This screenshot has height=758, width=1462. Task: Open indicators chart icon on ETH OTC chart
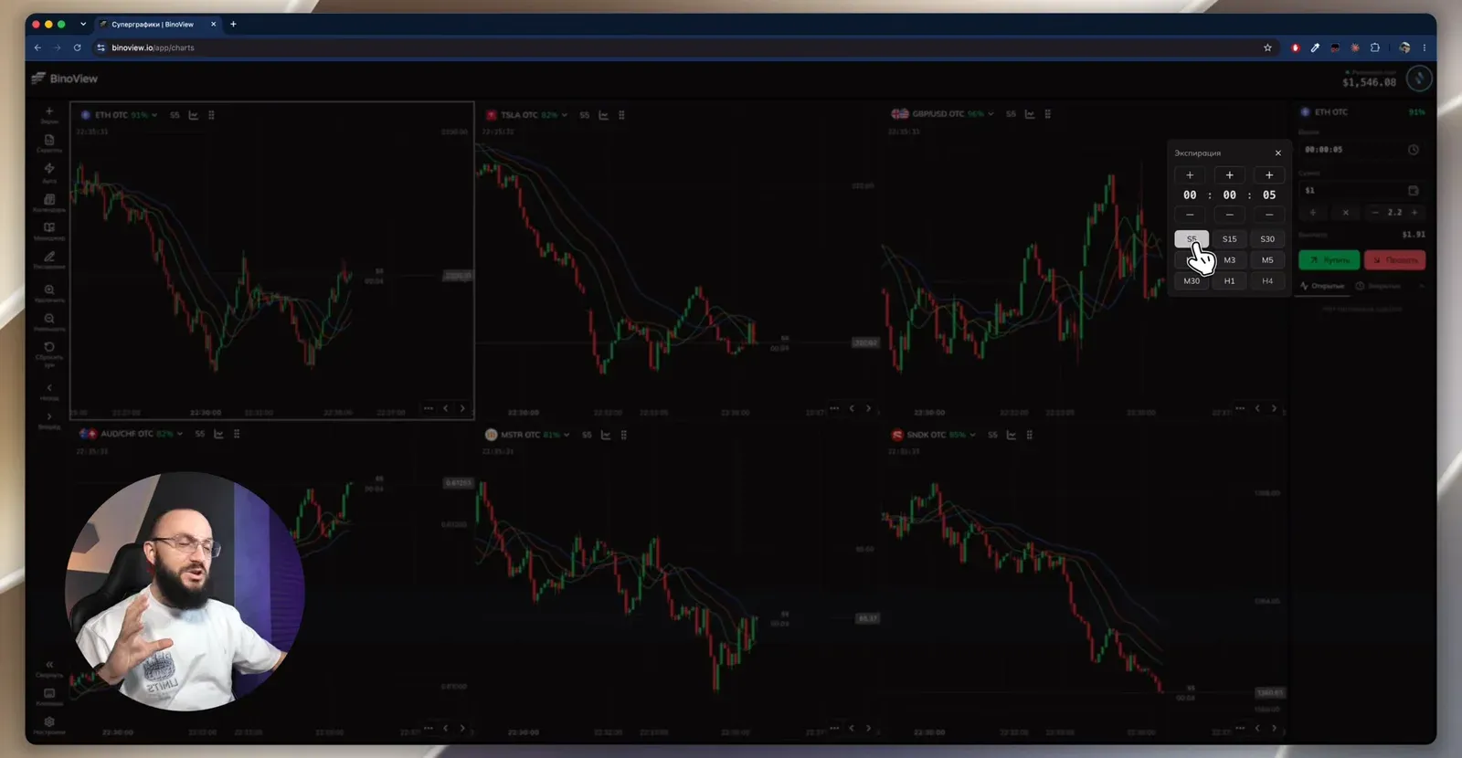(x=193, y=115)
